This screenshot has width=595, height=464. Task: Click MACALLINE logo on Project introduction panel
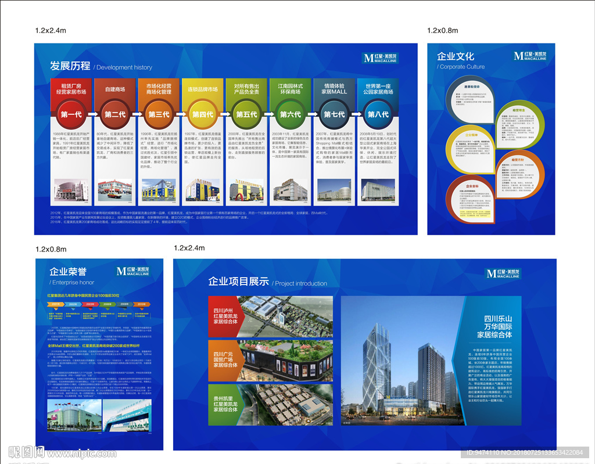[x=503, y=274]
